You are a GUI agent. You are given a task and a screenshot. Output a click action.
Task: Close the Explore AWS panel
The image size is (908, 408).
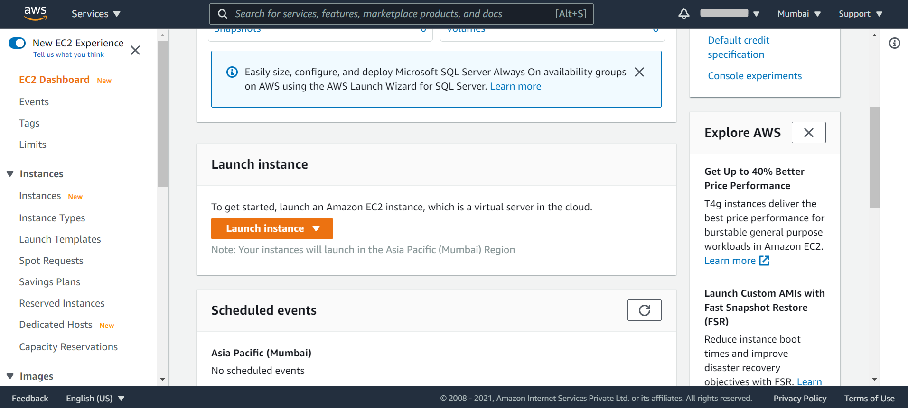808,133
